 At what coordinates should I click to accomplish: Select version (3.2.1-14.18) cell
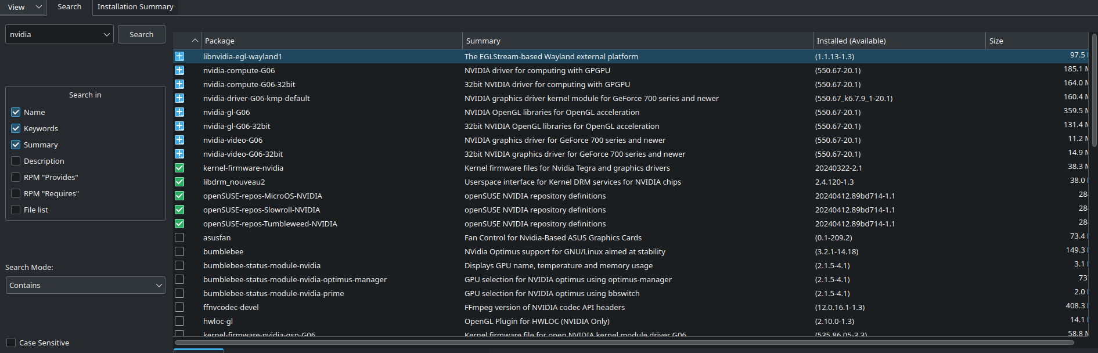pyautogui.click(x=837, y=251)
